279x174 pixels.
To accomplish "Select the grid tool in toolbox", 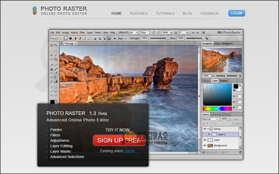I will tap(52, 45).
